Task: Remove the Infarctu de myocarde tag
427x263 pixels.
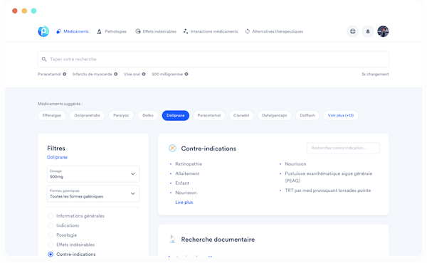Action: [x=116, y=74]
